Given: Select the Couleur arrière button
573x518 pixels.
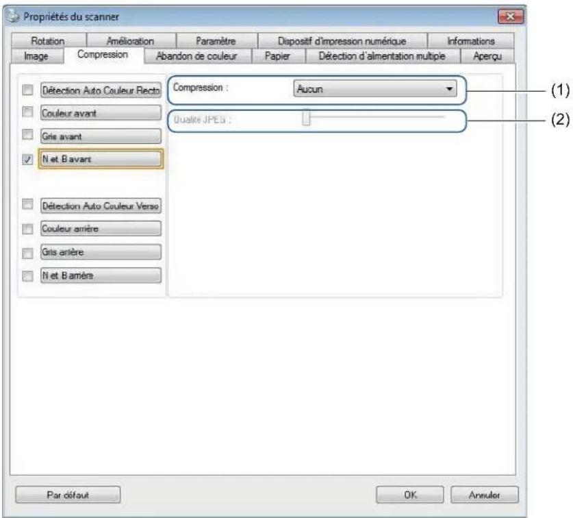Looking at the screenshot, I should click(101, 228).
